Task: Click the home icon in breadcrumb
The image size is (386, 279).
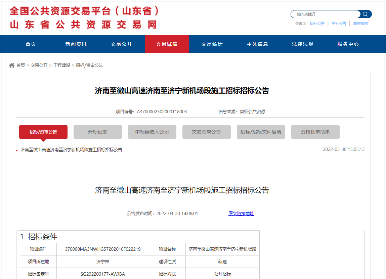Action: (12, 66)
